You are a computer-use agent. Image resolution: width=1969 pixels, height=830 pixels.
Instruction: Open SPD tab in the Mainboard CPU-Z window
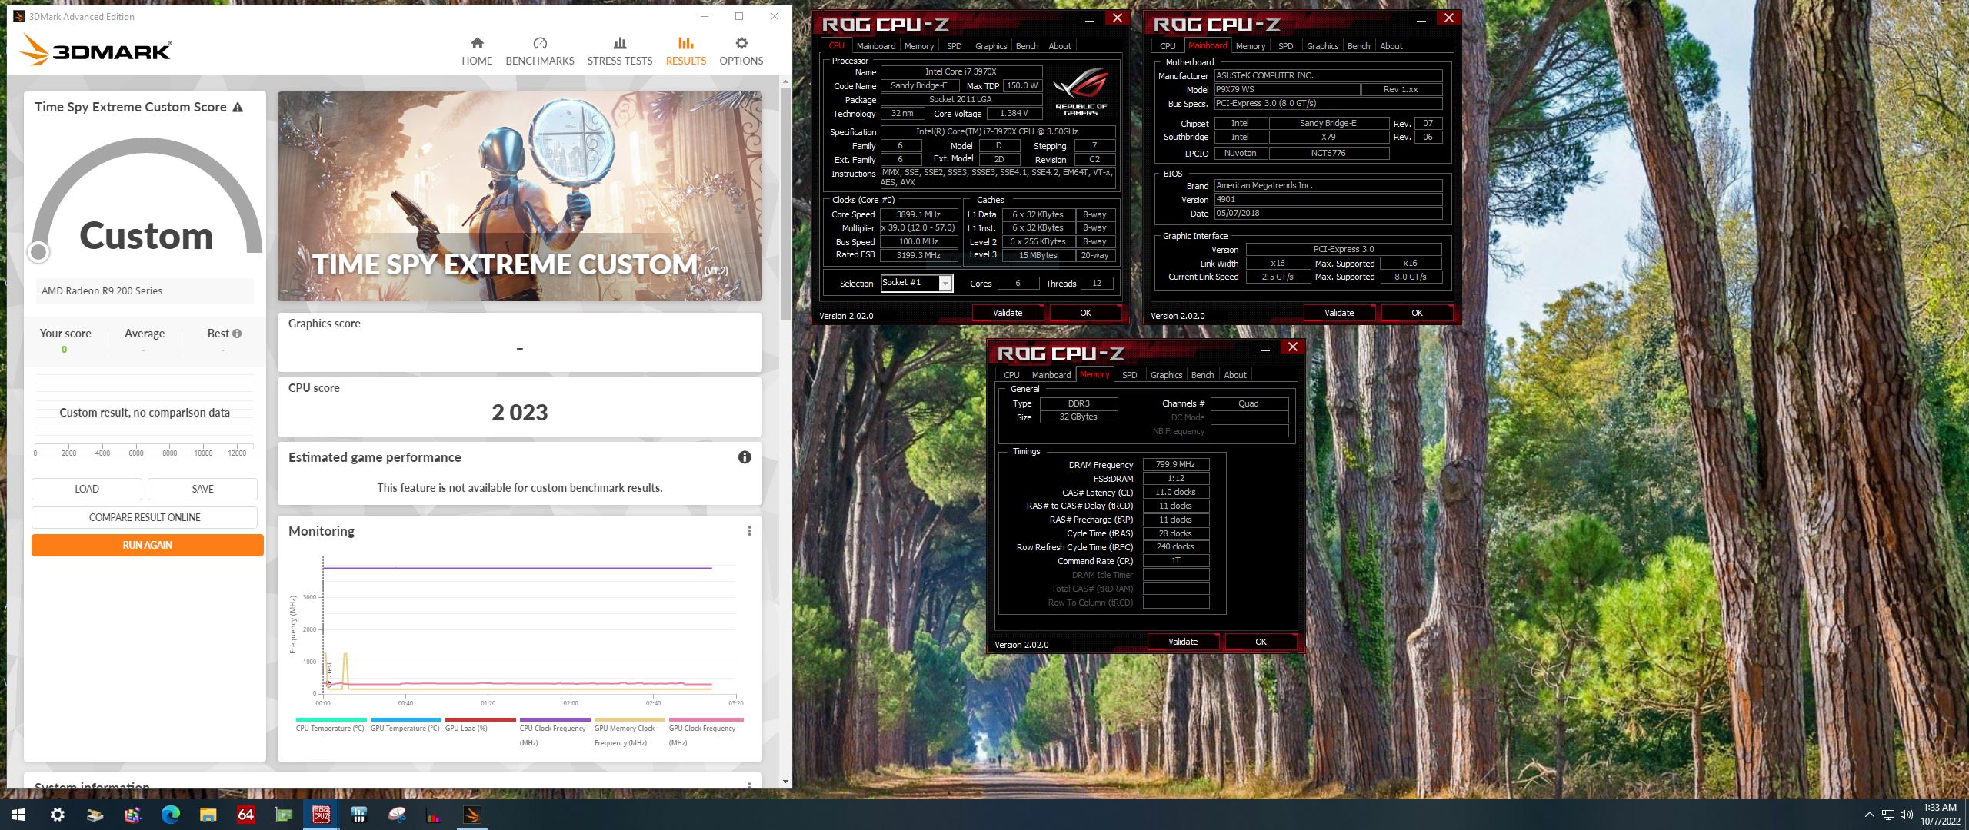tap(1285, 46)
